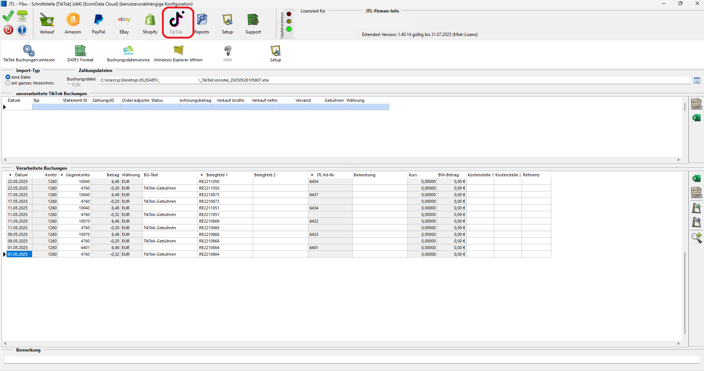Select 'ein ganzes Verzeichnis' import option
The image size is (704, 371).
click(x=8, y=83)
